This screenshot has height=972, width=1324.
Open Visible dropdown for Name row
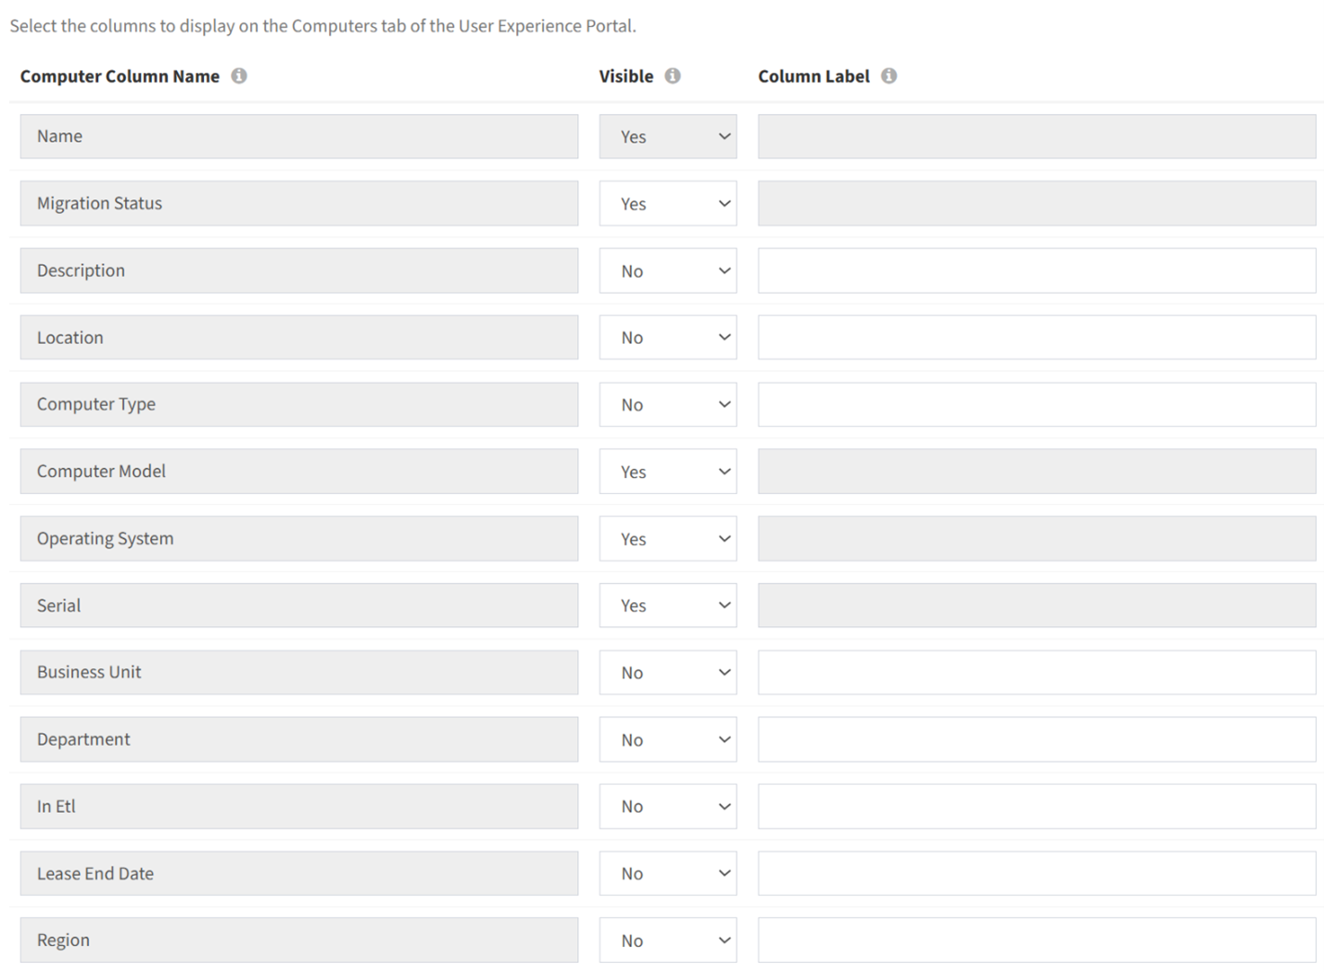pos(668,136)
